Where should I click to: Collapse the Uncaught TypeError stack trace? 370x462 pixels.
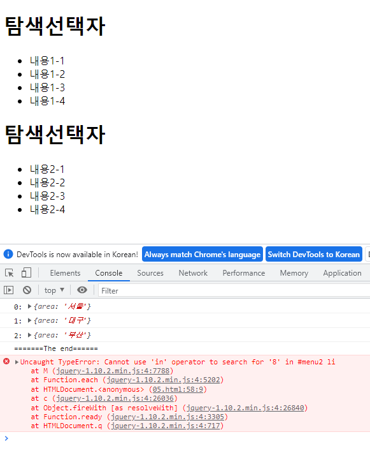17,362
